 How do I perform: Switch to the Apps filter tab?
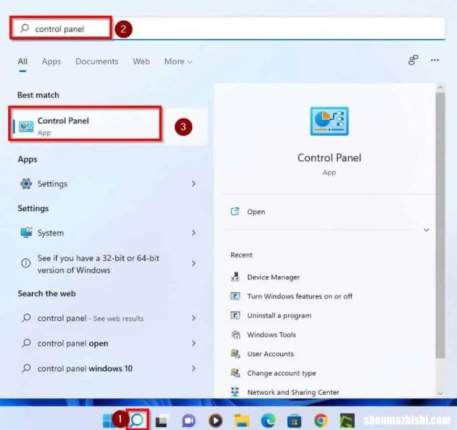click(51, 62)
